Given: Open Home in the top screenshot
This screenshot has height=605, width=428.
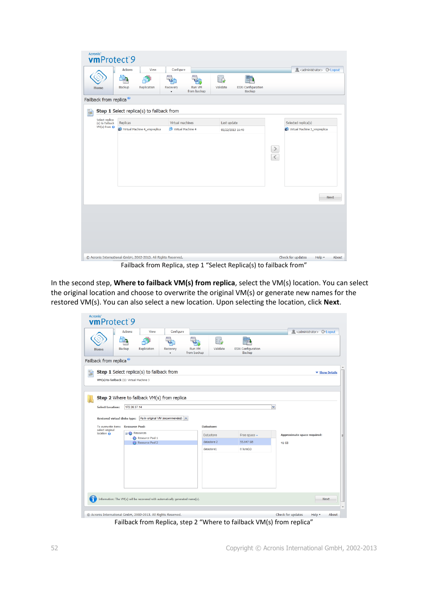Looking at the screenshot, I should [x=98, y=80].
